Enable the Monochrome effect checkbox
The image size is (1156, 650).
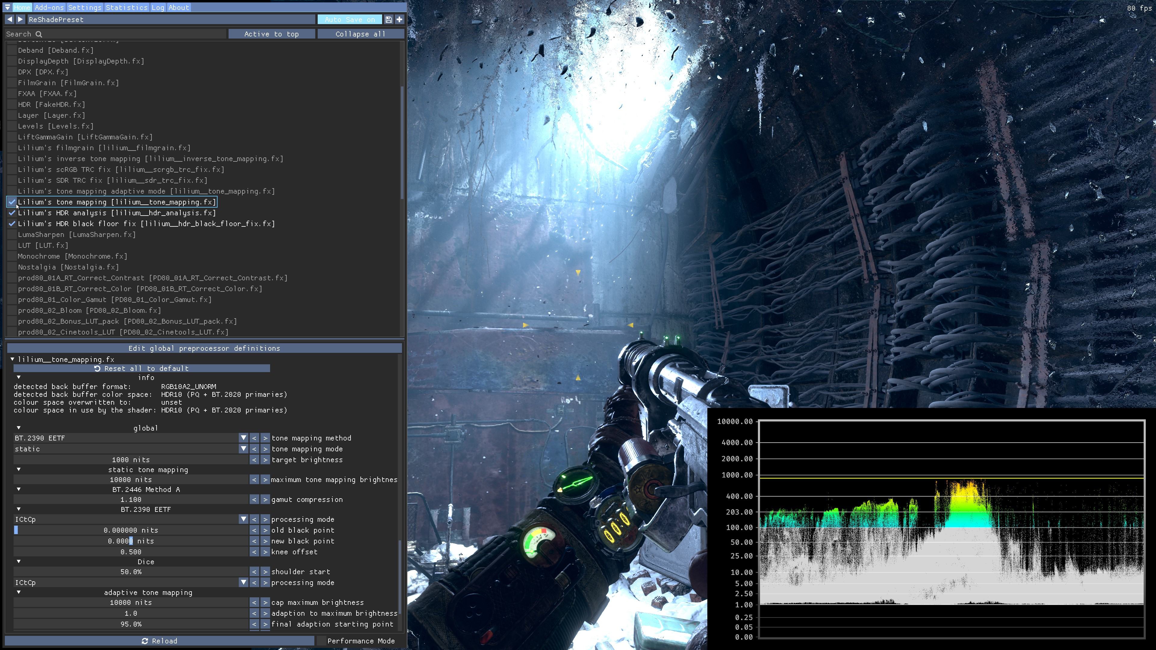[12, 256]
